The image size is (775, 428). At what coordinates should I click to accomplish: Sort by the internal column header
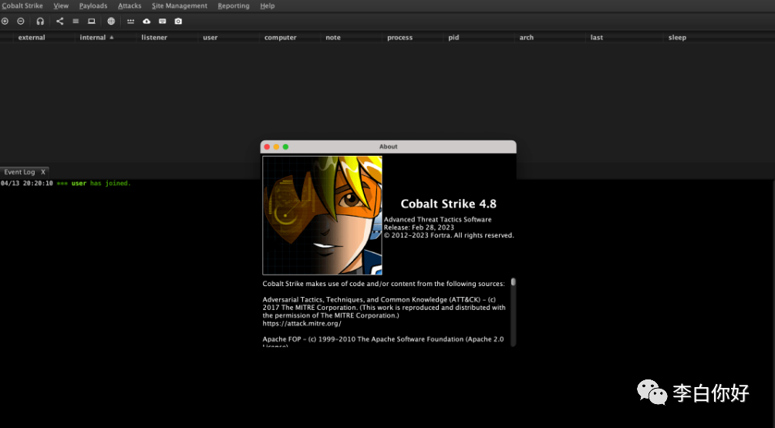pyautogui.click(x=93, y=38)
